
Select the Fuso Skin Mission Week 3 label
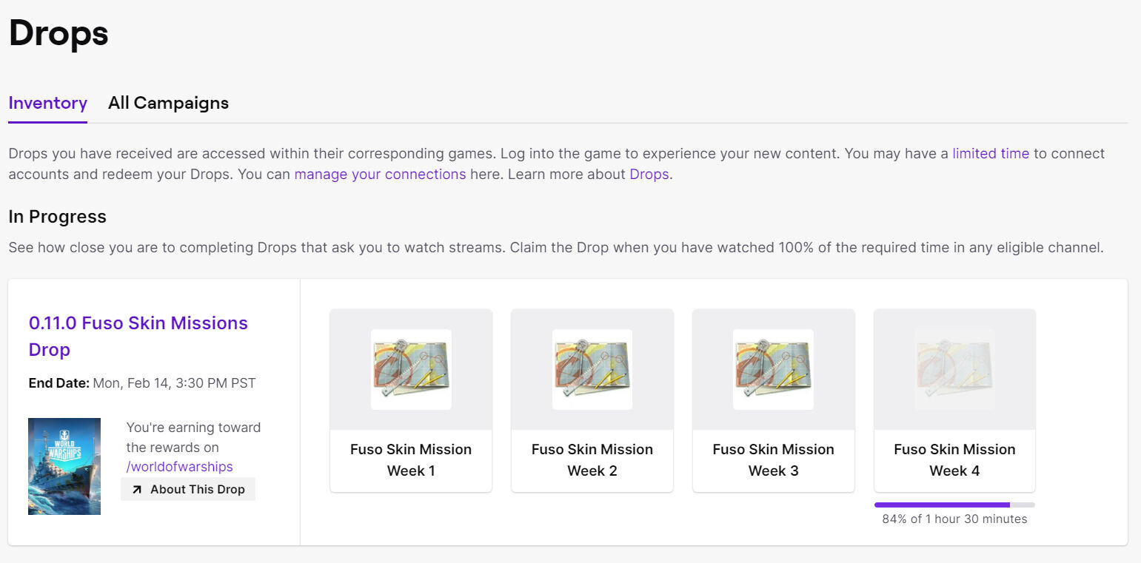coord(773,459)
